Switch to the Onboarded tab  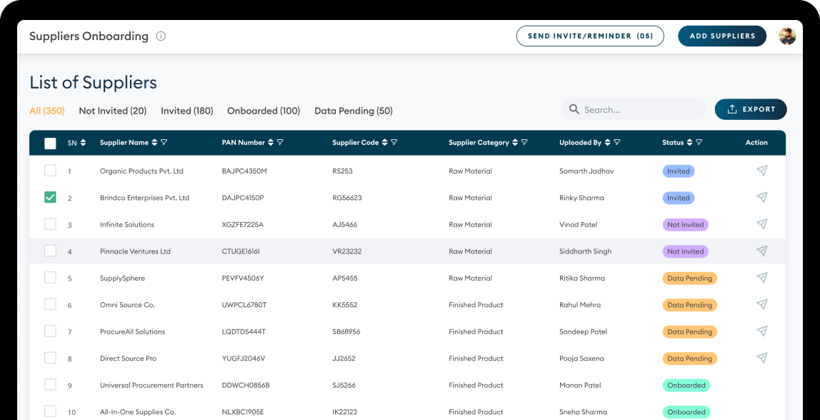(x=264, y=111)
